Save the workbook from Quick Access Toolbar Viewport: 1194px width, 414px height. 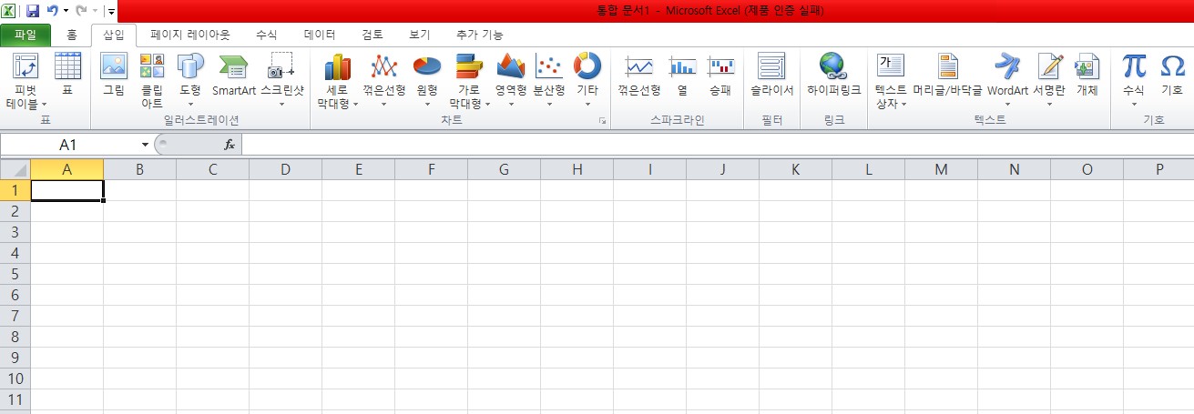click(x=32, y=12)
